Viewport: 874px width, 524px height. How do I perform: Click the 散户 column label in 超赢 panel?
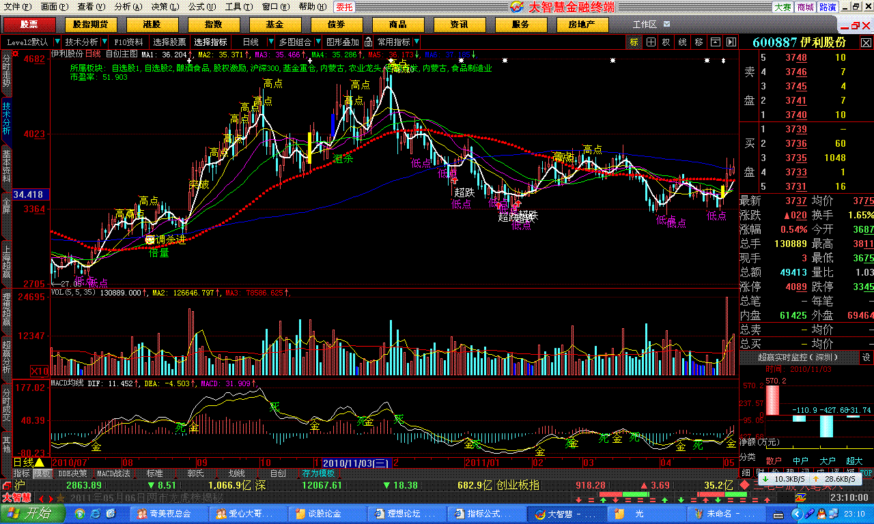click(x=773, y=461)
